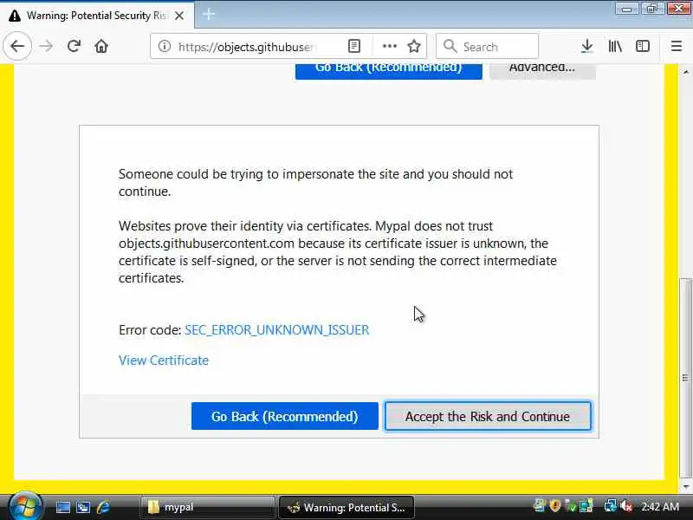Toggle the sidebar icon

(x=643, y=46)
